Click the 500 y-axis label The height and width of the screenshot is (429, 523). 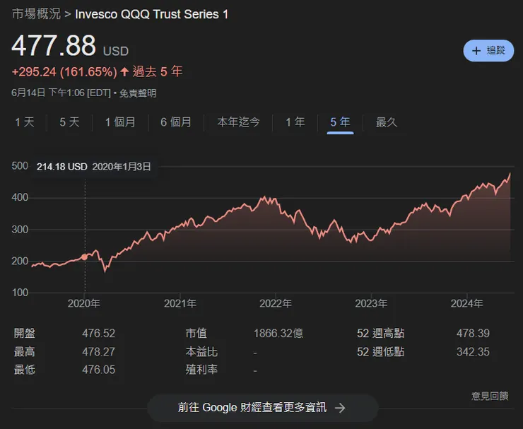click(20, 166)
